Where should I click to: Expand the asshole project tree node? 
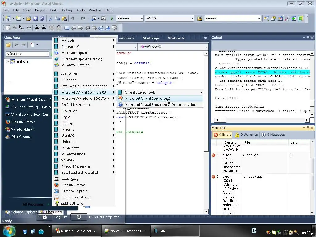click(x=7, y=61)
